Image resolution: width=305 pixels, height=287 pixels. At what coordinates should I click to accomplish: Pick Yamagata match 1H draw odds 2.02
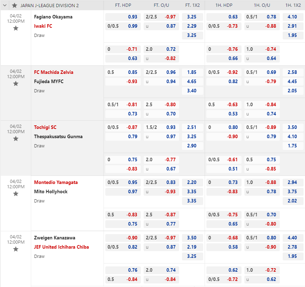point(293,201)
